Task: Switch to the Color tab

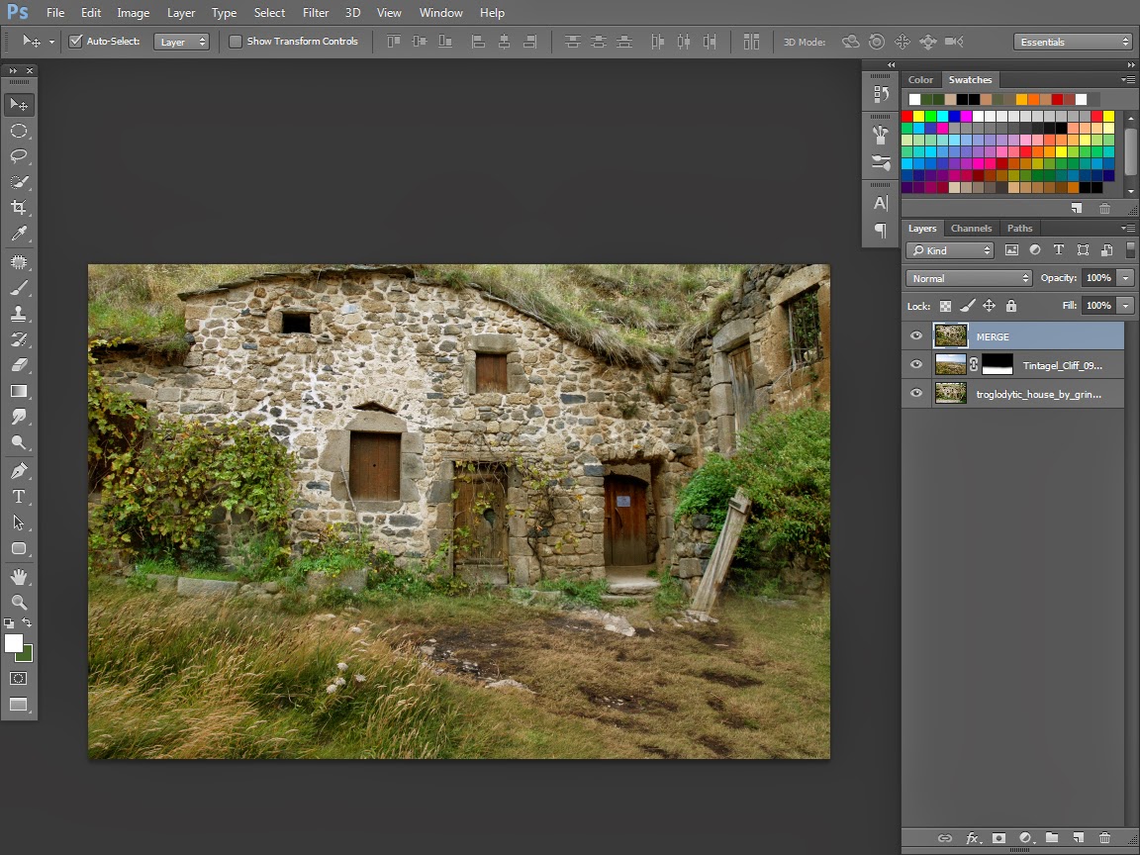Action: pos(920,80)
